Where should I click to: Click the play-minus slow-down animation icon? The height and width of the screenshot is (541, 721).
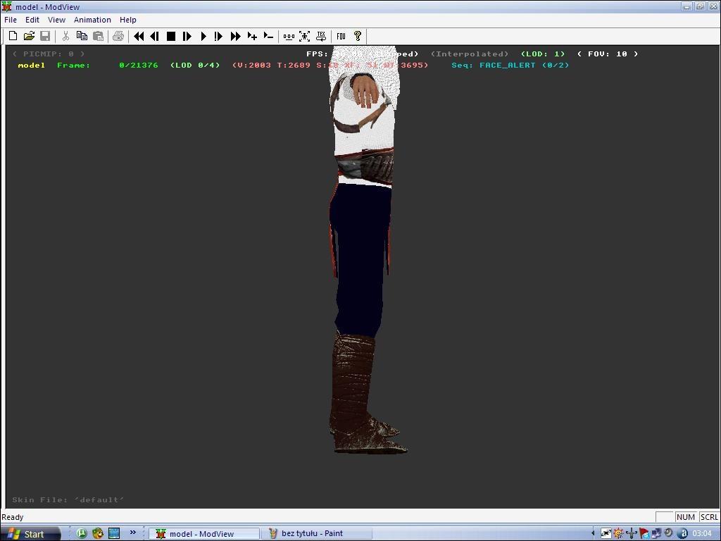click(x=268, y=36)
